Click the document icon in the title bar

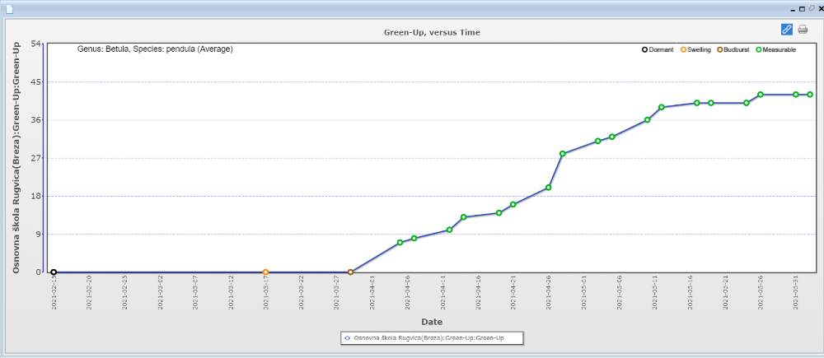pyautogui.click(x=9, y=9)
